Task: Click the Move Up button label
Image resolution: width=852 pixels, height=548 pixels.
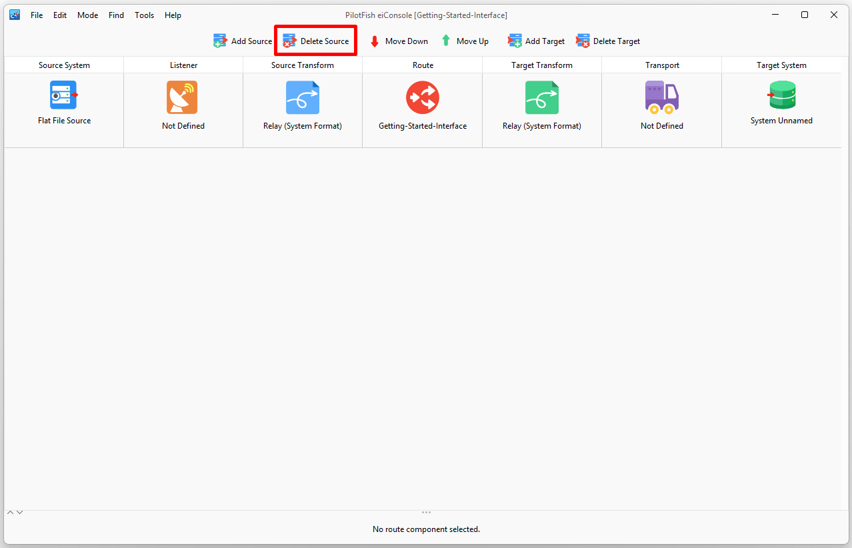Action: [473, 41]
